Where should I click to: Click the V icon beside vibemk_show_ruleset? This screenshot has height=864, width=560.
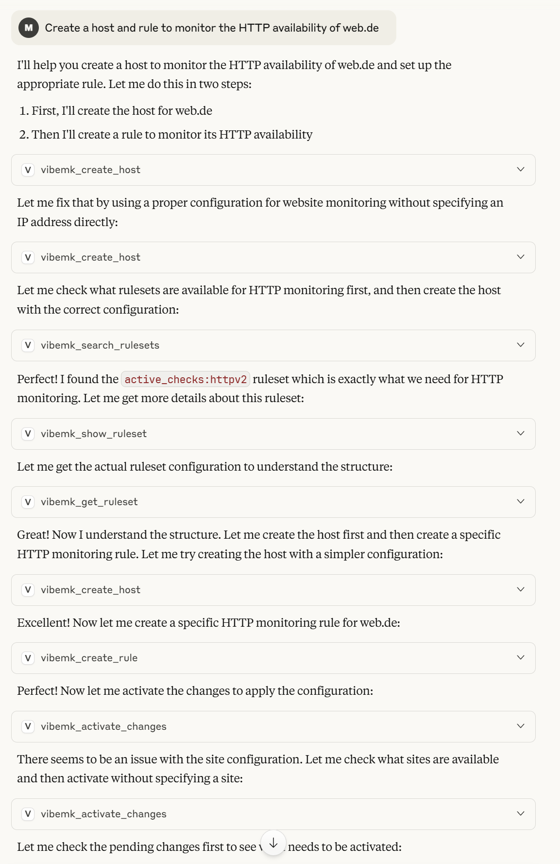pos(28,434)
